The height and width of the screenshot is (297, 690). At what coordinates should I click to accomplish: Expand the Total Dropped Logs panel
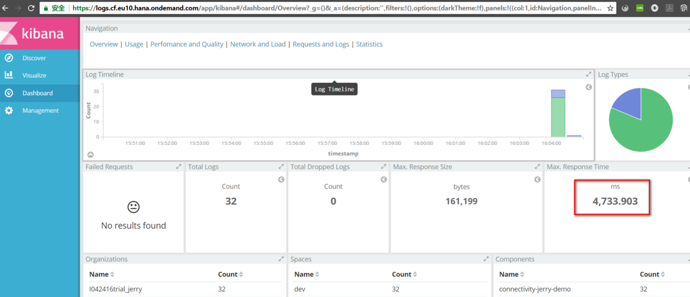click(x=383, y=167)
